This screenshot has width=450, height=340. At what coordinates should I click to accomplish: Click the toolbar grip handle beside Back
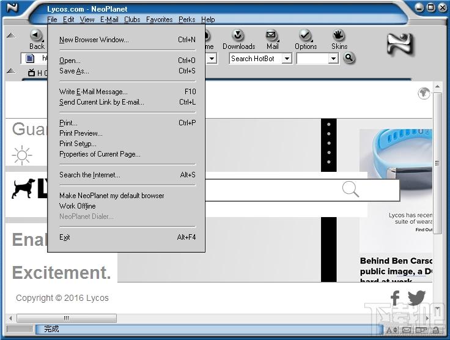11,36
